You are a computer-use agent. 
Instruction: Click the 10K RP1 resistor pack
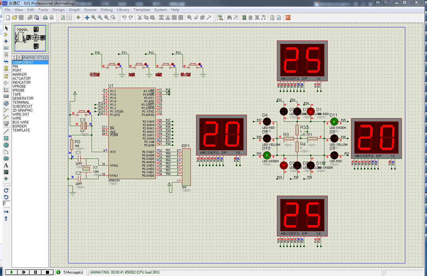click(186, 167)
